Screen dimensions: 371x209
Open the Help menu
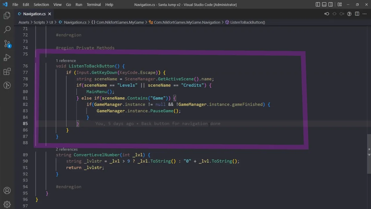109,5
